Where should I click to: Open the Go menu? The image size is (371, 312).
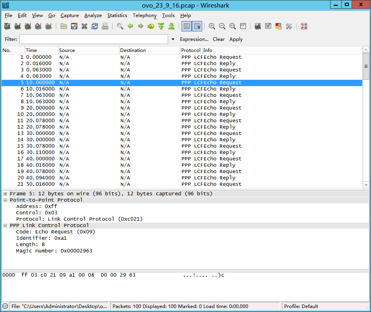tap(52, 15)
